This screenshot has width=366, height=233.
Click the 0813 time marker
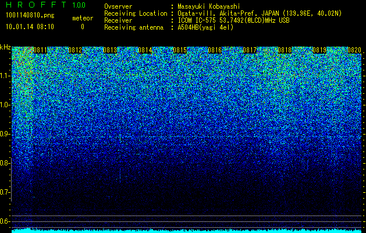coord(110,50)
